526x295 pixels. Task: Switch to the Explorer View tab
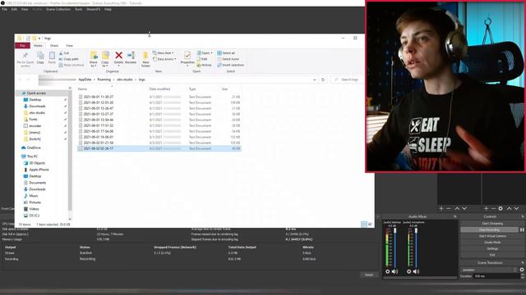click(x=69, y=46)
